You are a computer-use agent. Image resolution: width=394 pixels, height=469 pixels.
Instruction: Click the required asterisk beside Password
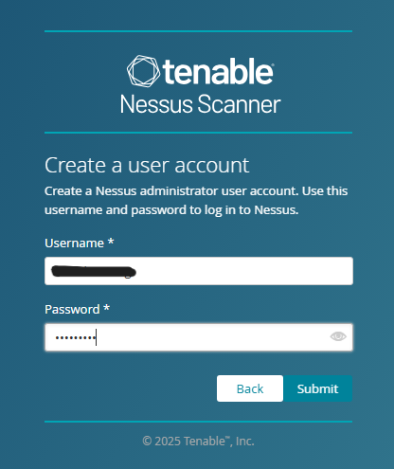point(107,308)
